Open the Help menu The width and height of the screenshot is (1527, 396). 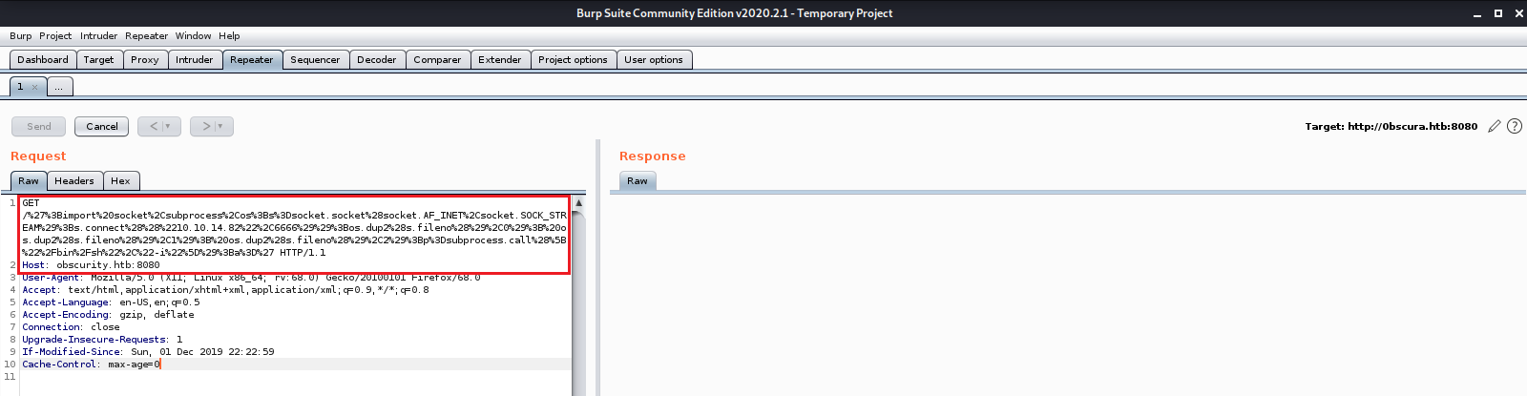(x=229, y=35)
